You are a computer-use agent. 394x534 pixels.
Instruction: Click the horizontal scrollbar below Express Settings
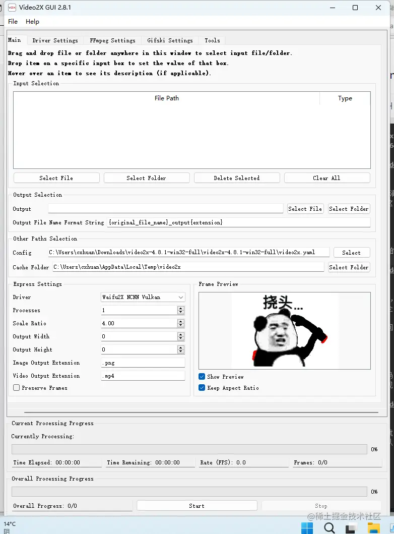pos(201,412)
